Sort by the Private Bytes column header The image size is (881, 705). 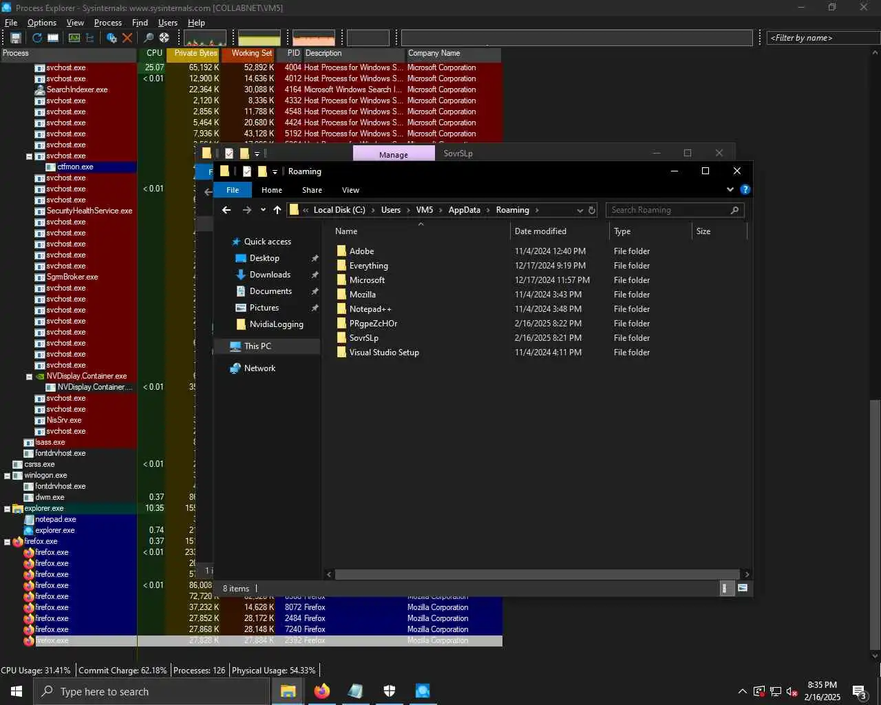point(193,53)
